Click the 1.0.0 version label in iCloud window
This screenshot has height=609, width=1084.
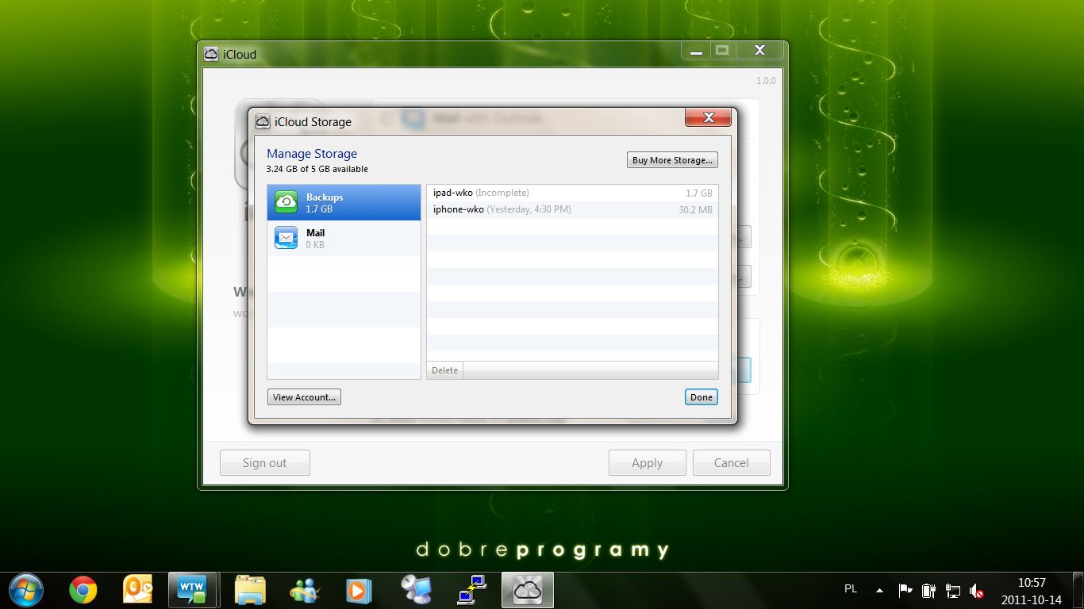[766, 81]
